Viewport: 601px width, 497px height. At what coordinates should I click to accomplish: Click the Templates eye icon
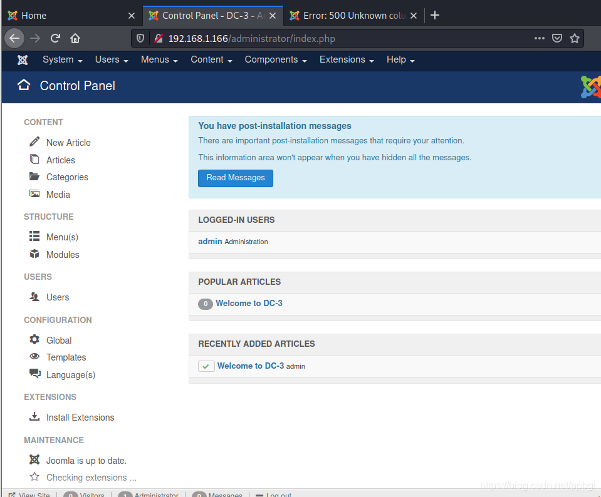[x=34, y=357]
